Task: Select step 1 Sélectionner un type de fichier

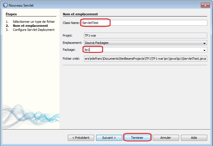Action: (33, 22)
